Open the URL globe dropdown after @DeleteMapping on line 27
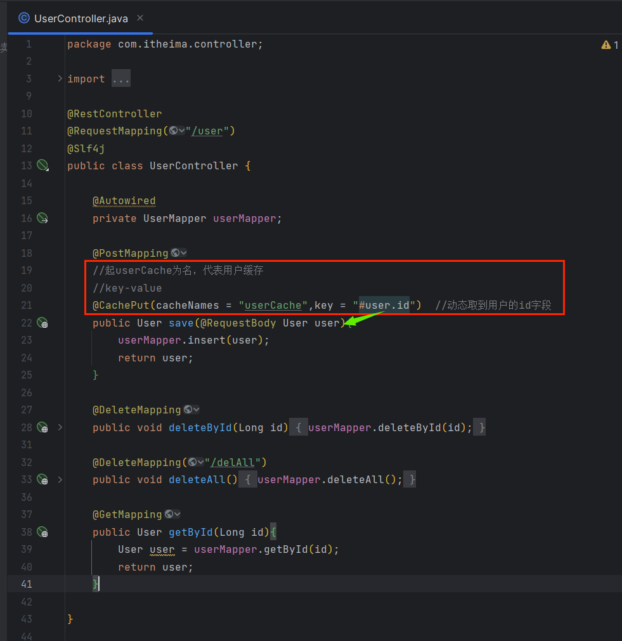The height and width of the screenshot is (641, 622). click(x=191, y=410)
